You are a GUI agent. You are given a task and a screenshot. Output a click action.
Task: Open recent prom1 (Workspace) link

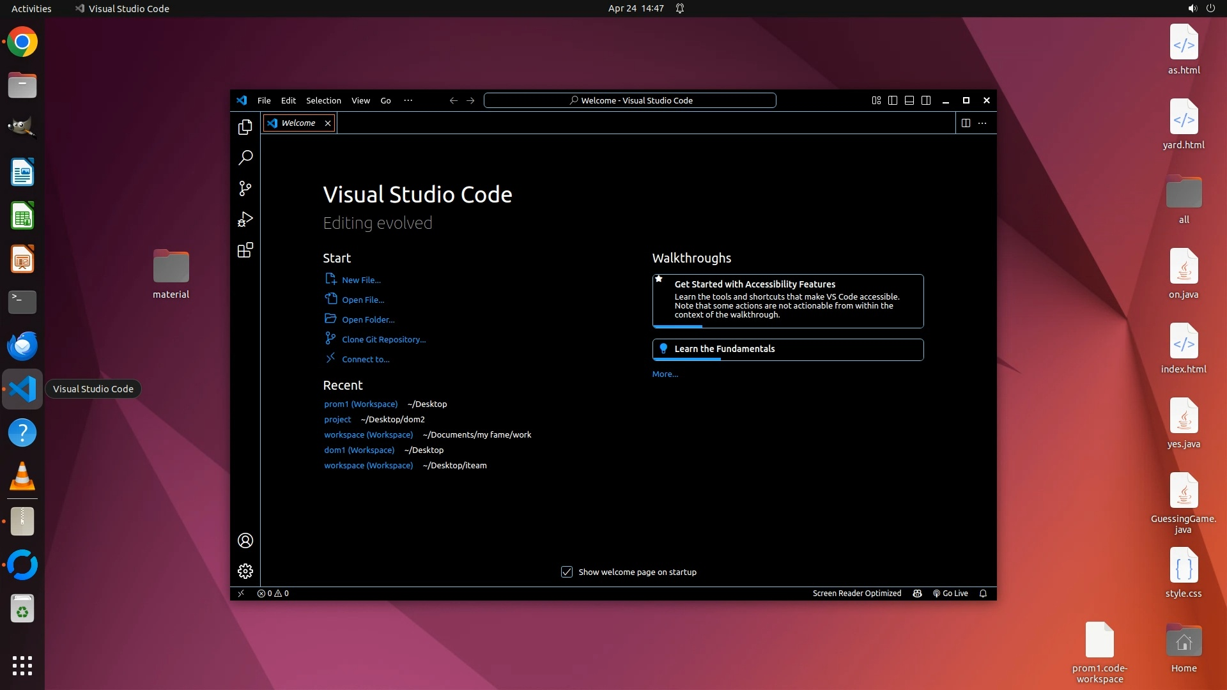pyautogui.click(x=360, y=404)
